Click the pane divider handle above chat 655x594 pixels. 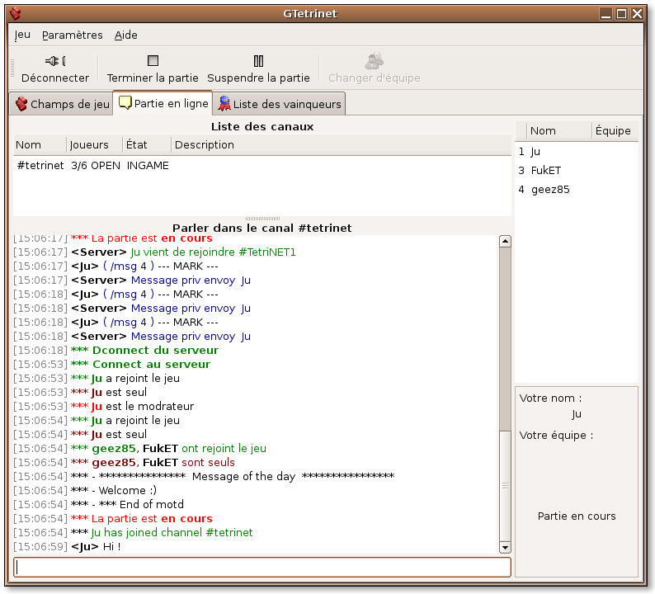262,219
